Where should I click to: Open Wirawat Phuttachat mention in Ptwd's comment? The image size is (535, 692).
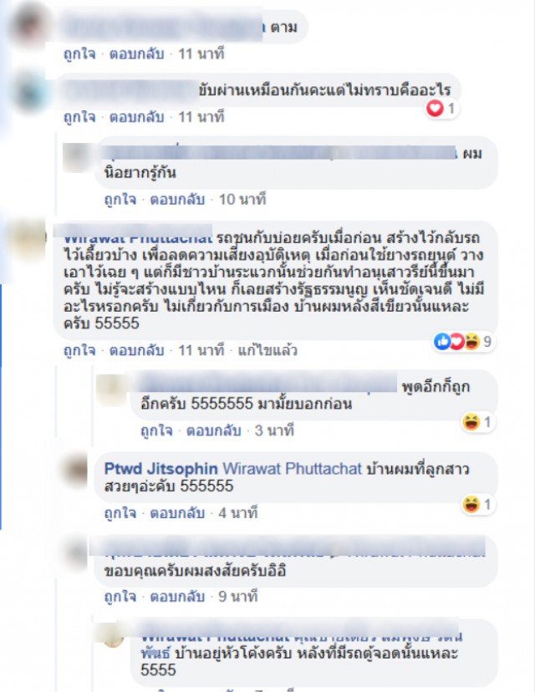pos(292,468)
